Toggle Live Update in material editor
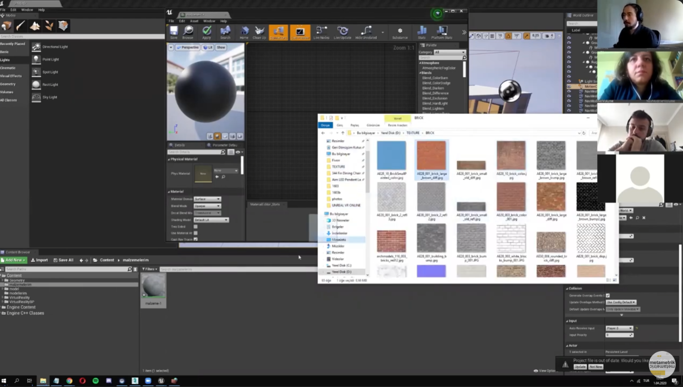This screenshot has width=683, height=387. coord(343,33)
